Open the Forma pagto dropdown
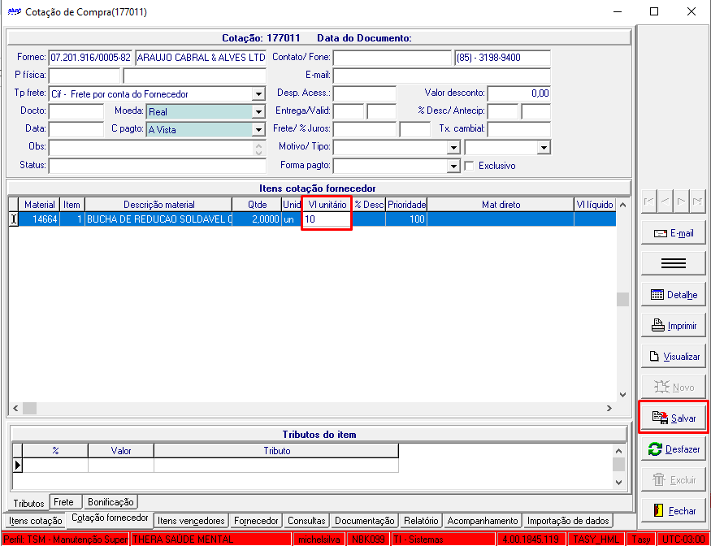The width and height of the screenshot is (711, 546). 453,166
